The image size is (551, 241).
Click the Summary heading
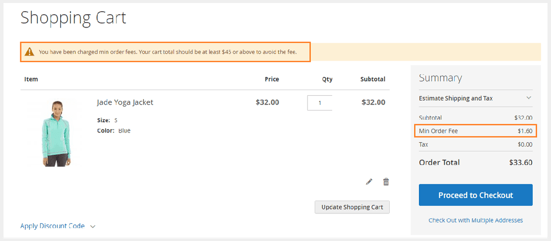pos(440,78)
